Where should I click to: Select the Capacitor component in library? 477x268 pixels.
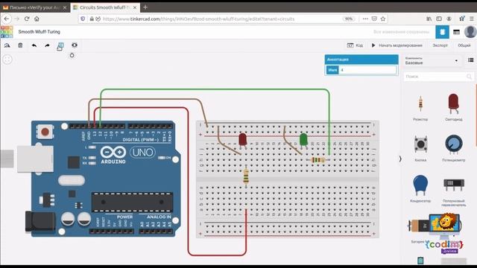coord(420,188)
